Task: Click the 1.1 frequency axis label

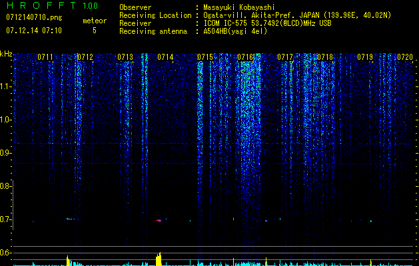Action: (5, 86)
